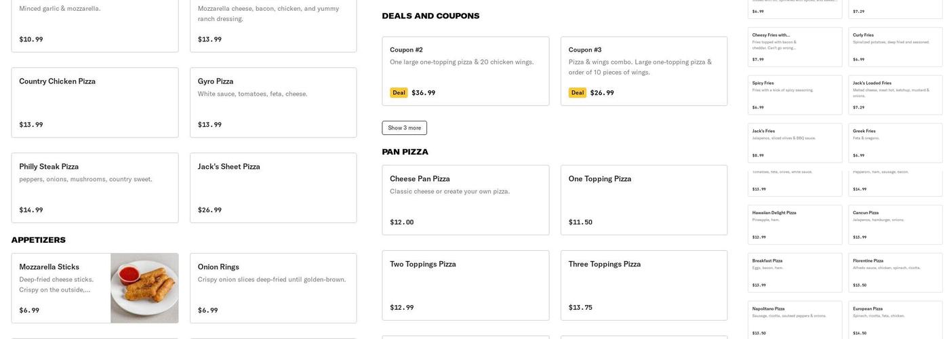Choose Two Toppings Pizza
The width and height of the screenshot is (949, 339).
pos(465,285)
